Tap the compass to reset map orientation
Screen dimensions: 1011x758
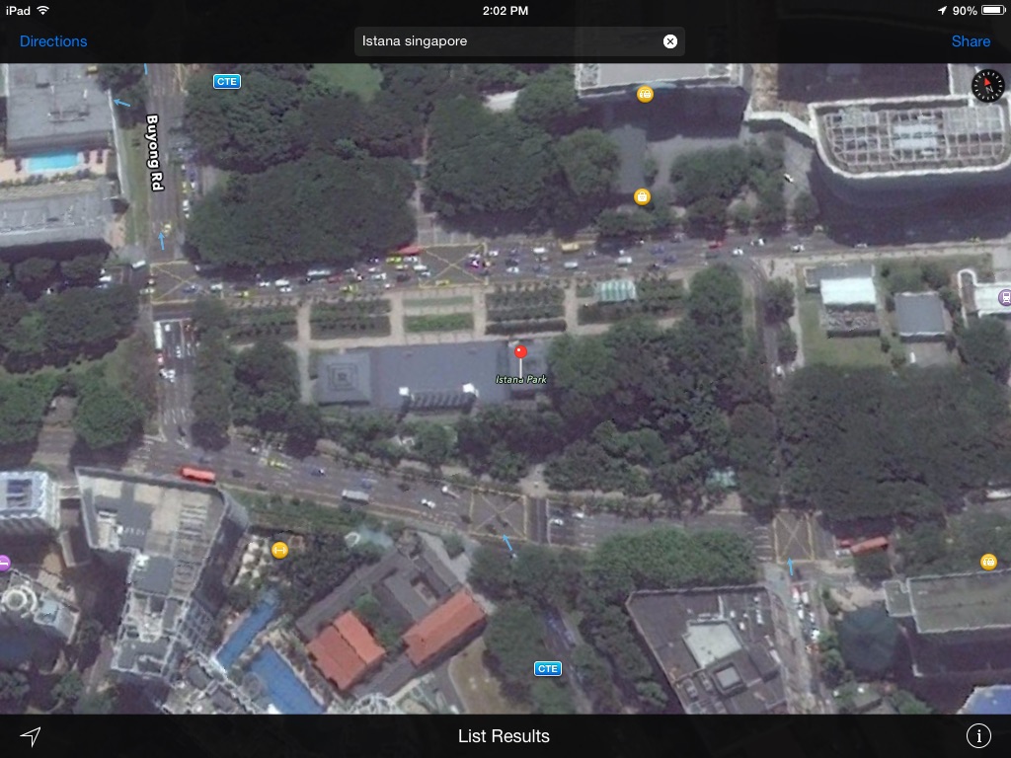click(987, 86)
